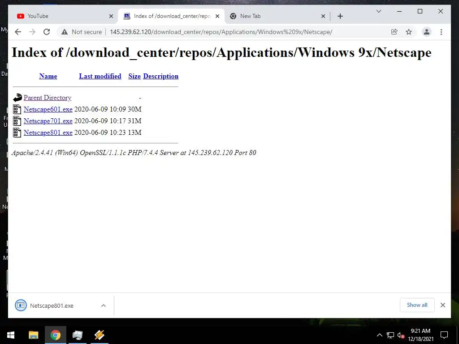This screenshot has width=459, height=344.
Task: Click the 30M size of Netscape601.exe
Action: pos(134,109)
